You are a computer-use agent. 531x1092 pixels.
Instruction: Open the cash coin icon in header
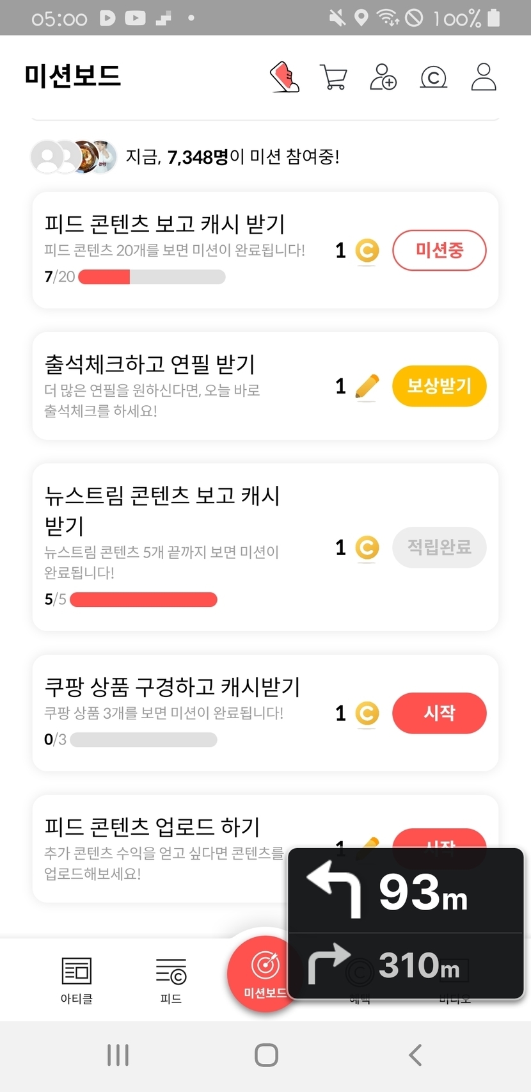(433, 77)
